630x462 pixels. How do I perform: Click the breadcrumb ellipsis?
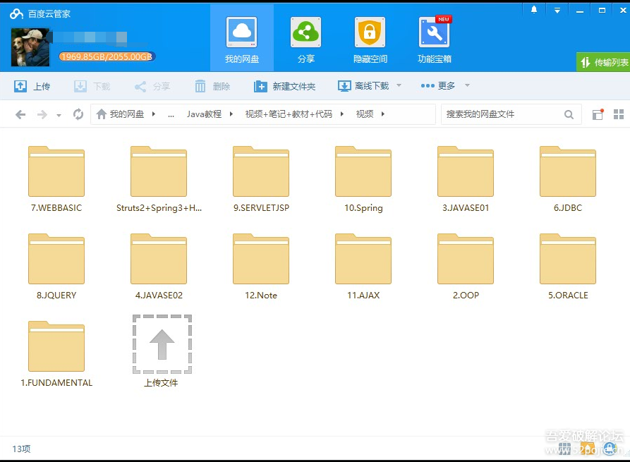171,115
